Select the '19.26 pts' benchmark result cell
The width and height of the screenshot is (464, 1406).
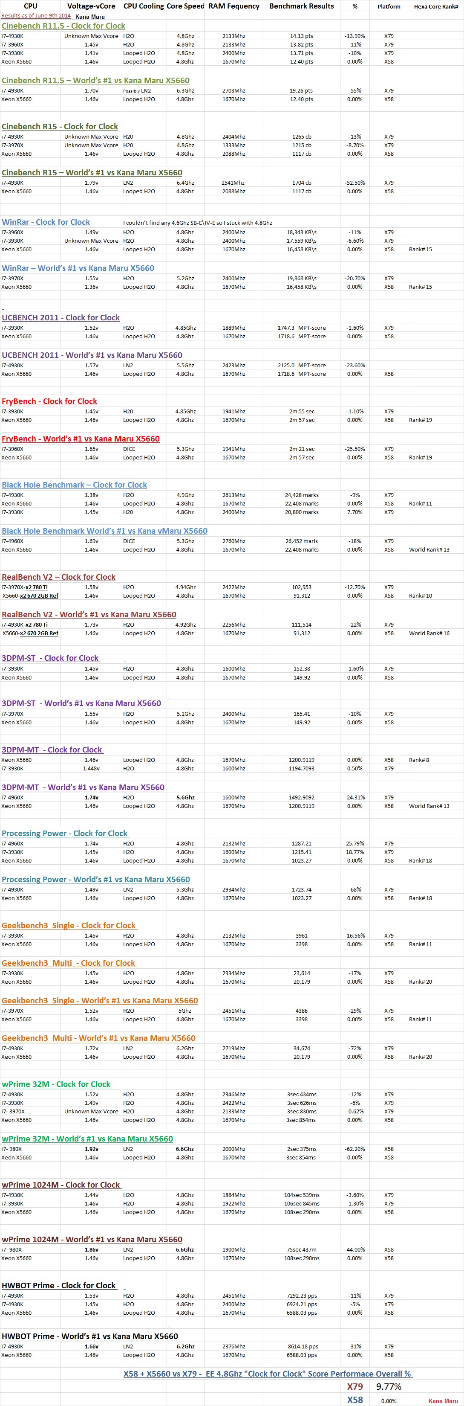pyautogui.click(x=301, y=90)
